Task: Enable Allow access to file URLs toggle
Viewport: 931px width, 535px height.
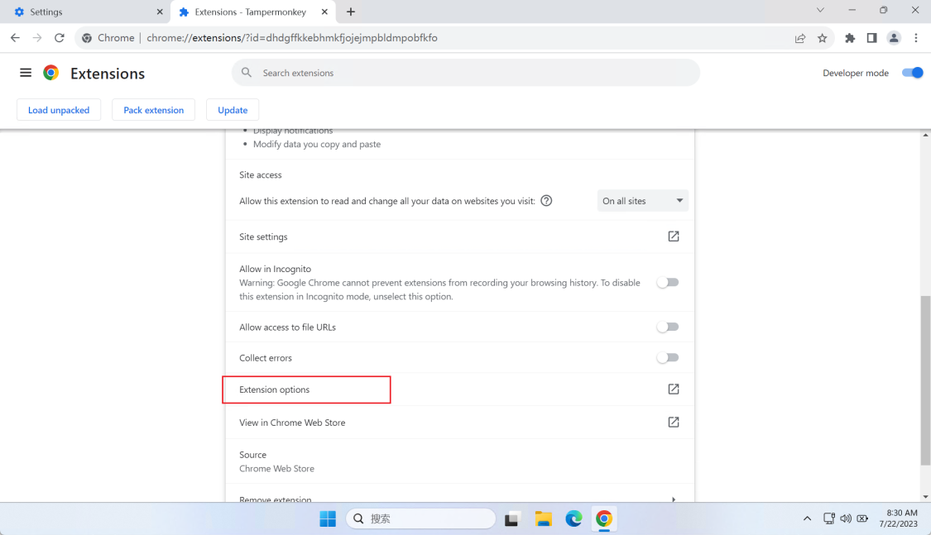Action: [667, 327]
